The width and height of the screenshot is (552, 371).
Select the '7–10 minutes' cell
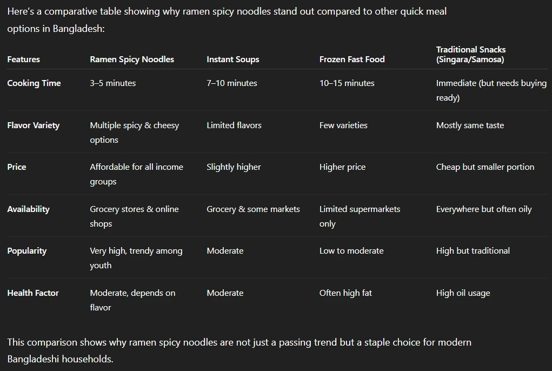point(232,83)
